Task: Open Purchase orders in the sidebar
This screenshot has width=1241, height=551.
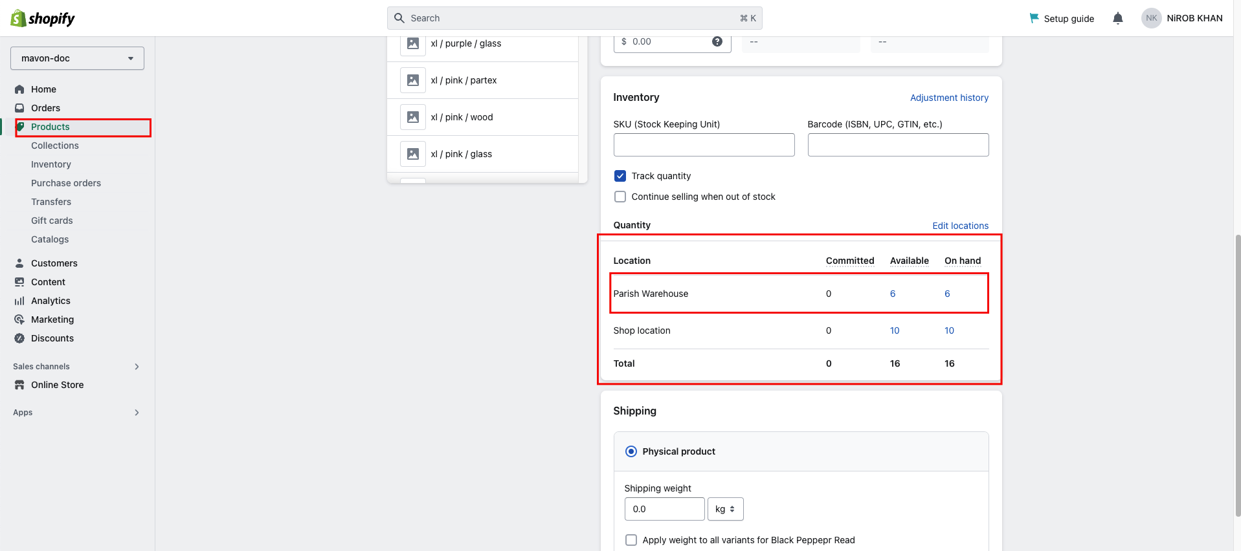Action: (66, 183)
